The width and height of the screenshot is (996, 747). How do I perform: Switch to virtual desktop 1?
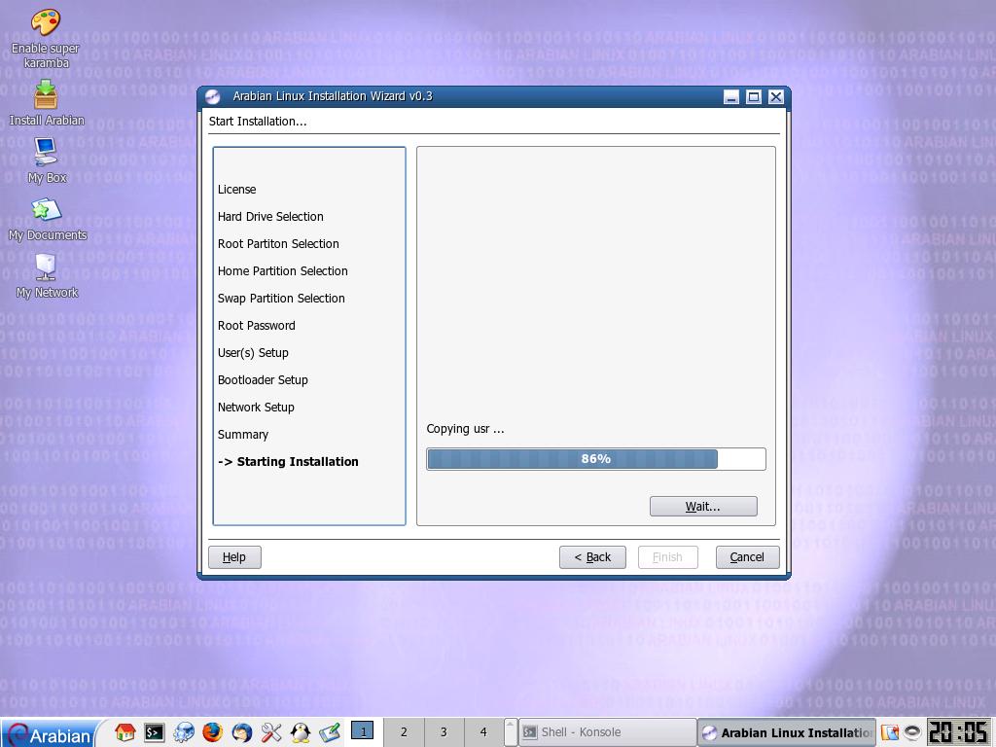click(x=363, y=731)
